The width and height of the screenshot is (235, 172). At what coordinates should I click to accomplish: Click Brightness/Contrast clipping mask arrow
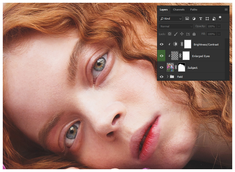[x=169, y=44]
